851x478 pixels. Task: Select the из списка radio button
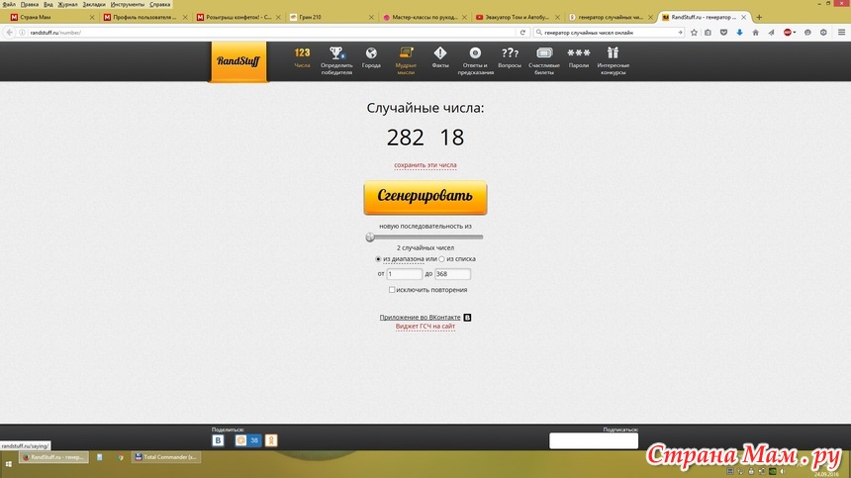(x=441, y=259)
